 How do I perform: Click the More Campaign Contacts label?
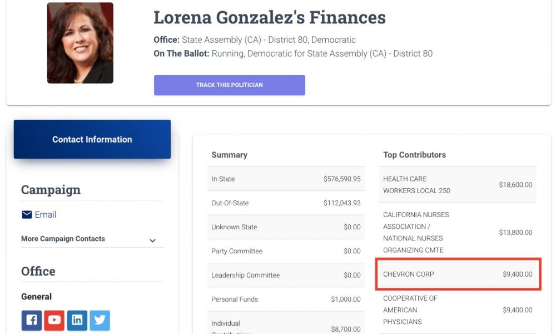pos(63,238)
